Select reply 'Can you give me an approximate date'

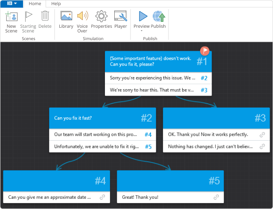[x=57, y=197]
